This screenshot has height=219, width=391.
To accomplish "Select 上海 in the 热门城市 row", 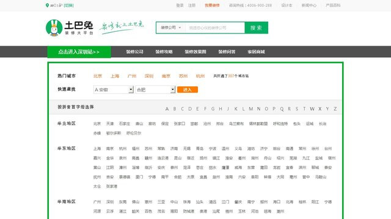I will [x=115, y=76].
